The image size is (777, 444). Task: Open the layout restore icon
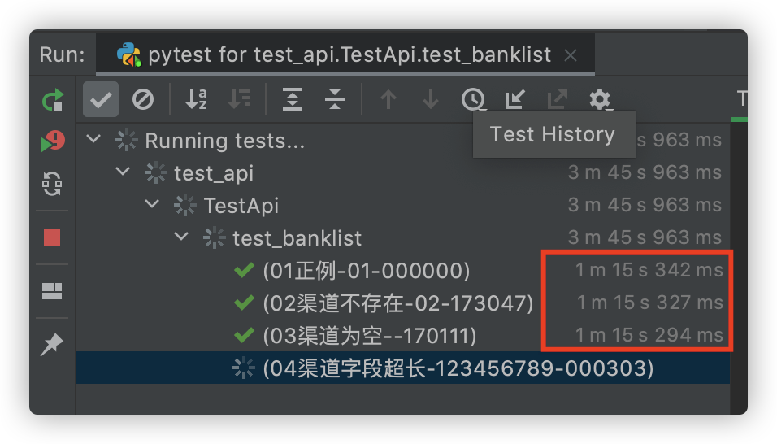click(x=52, y=291)
